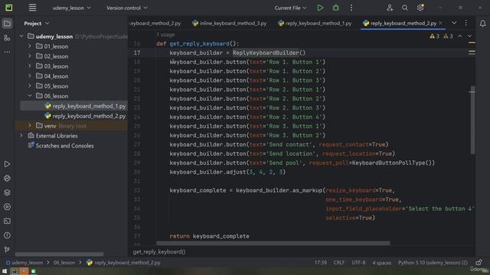Image resolution: width=490 pixels, height=275 pixels.
Task: Click the 1 usage inlay hint
Action: coord(165,34)
